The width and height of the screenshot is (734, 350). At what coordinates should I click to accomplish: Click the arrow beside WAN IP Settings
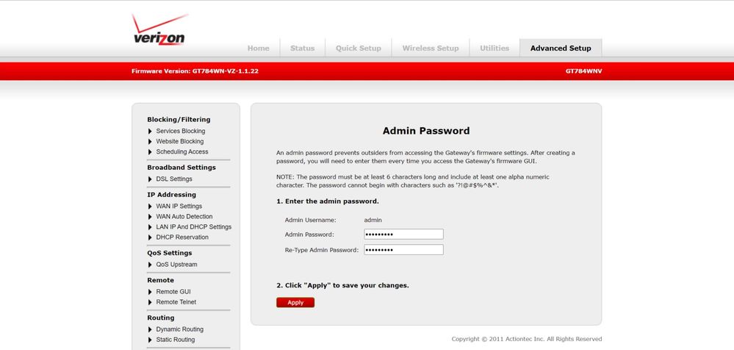150,207
